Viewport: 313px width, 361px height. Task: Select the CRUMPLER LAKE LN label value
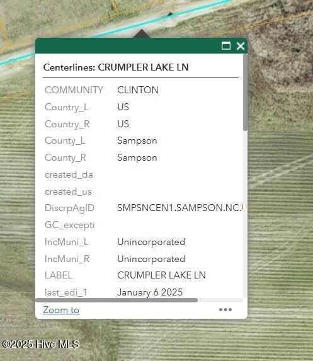coord(161,275)
